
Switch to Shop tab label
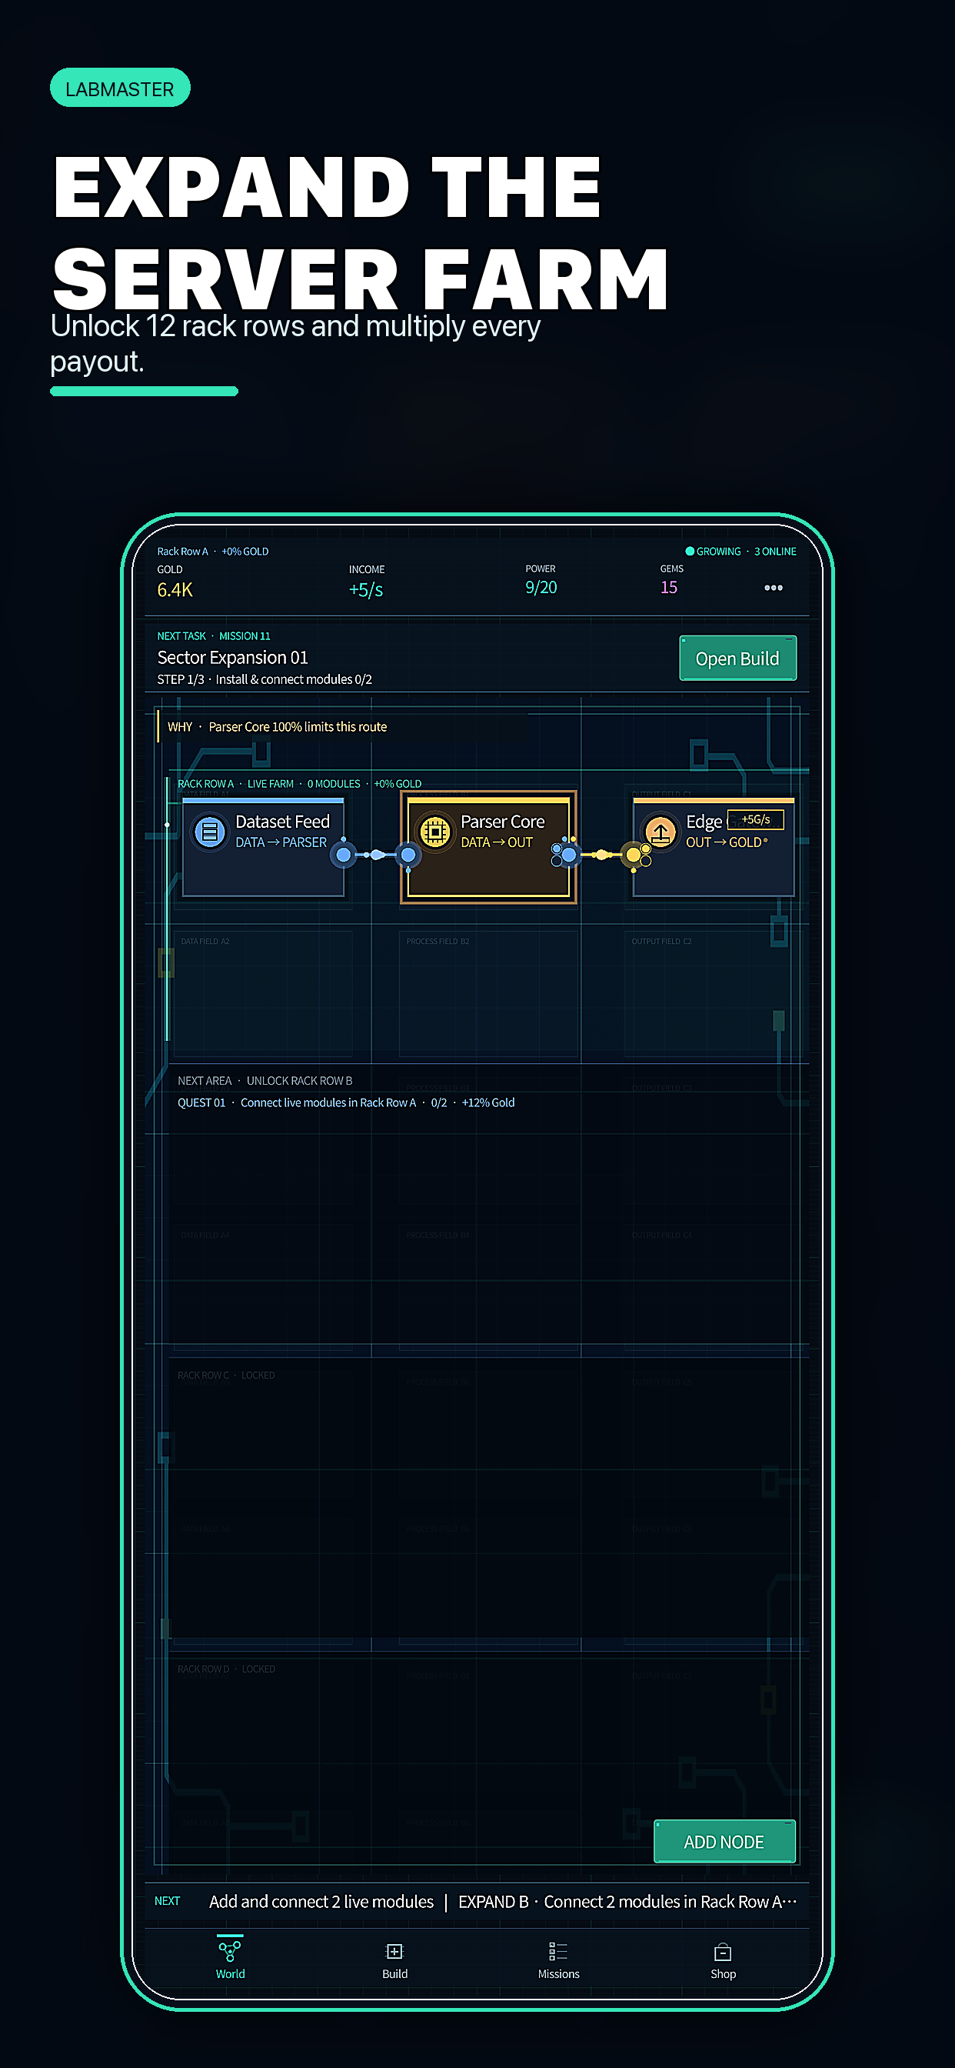[x=722, y=1973]
